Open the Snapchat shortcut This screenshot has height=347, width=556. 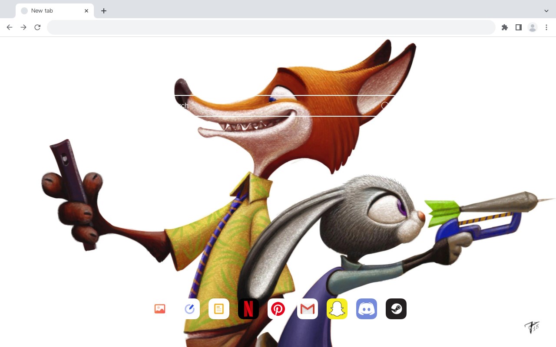[337, 309]
